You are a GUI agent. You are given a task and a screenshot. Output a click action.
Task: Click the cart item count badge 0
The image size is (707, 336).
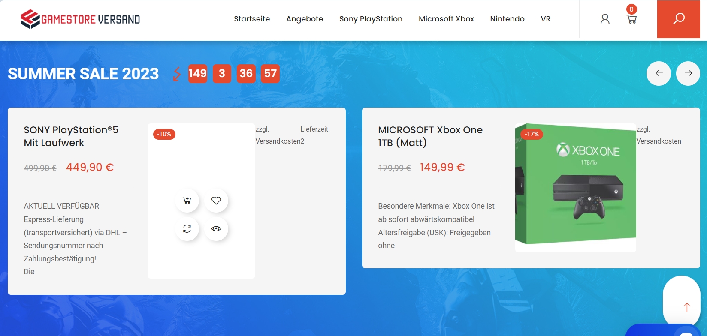click(x=631, y=9)
